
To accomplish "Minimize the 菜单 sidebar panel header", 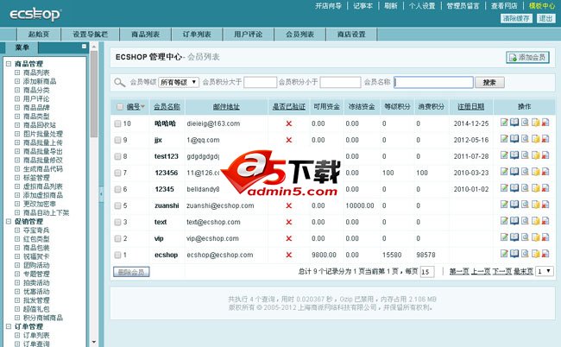I will point(84,46).
